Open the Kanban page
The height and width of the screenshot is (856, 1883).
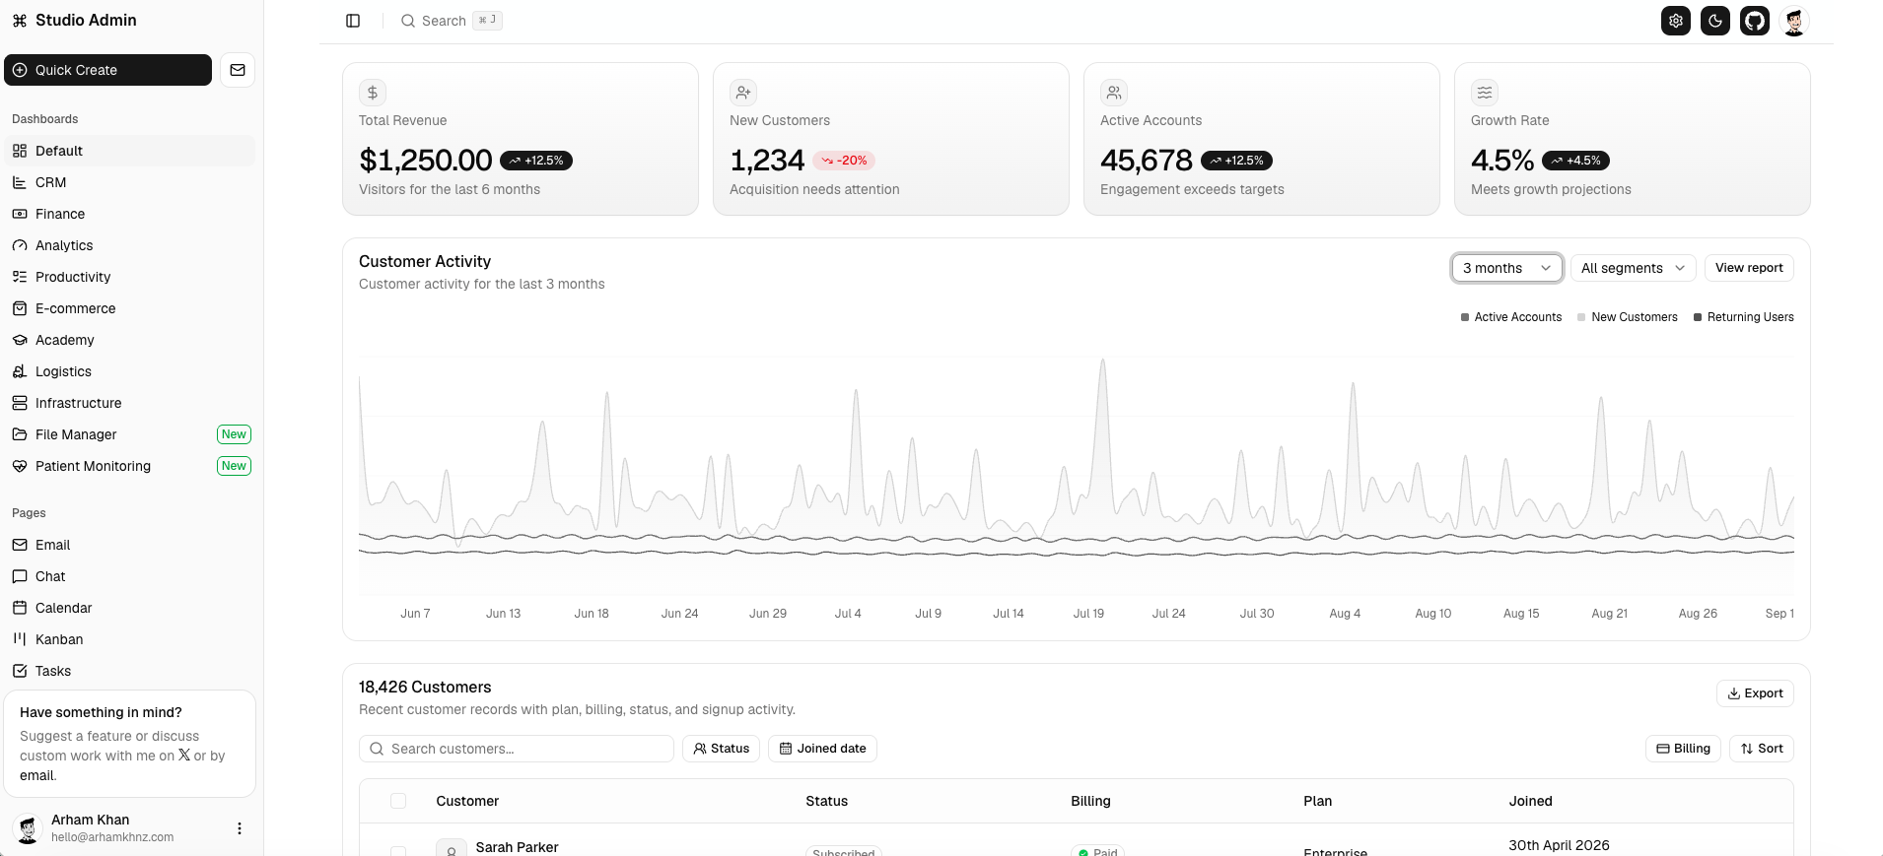[129, 639]
